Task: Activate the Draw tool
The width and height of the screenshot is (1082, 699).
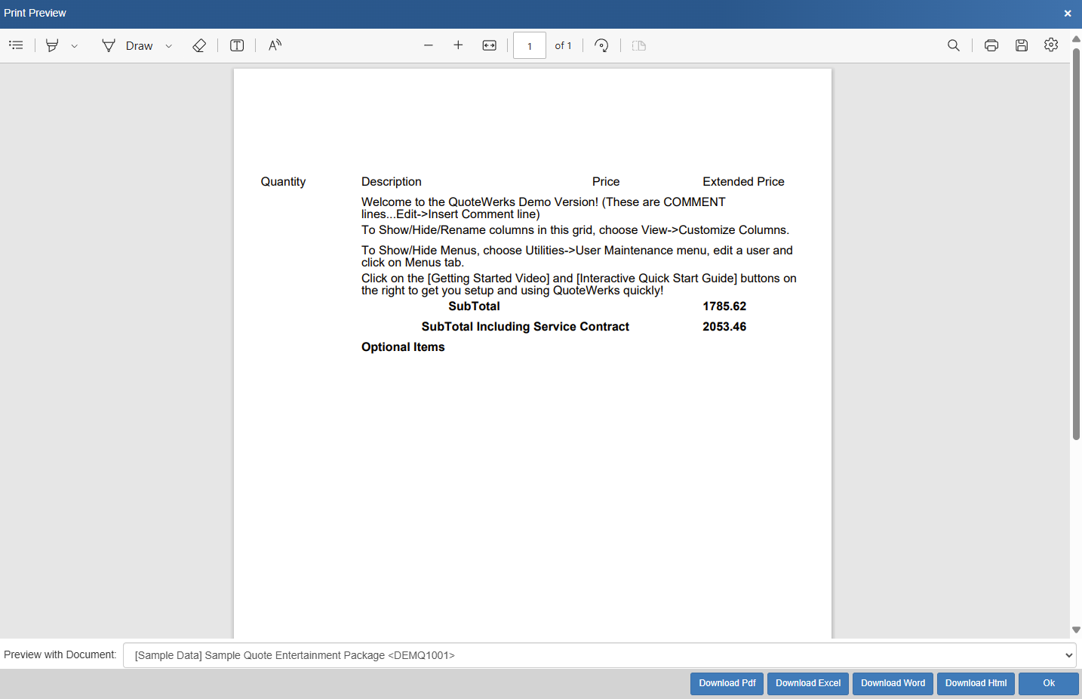Action: pos(128,45)
